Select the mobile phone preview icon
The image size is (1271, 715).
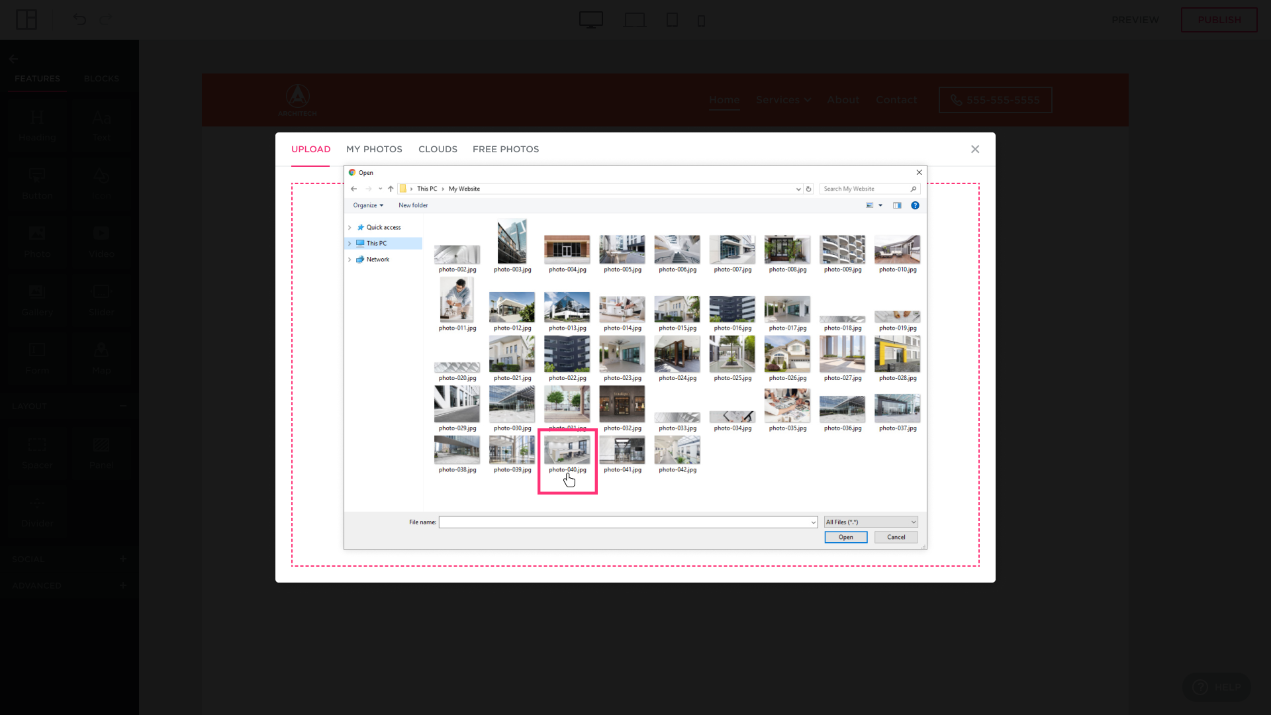coord(701,21)
